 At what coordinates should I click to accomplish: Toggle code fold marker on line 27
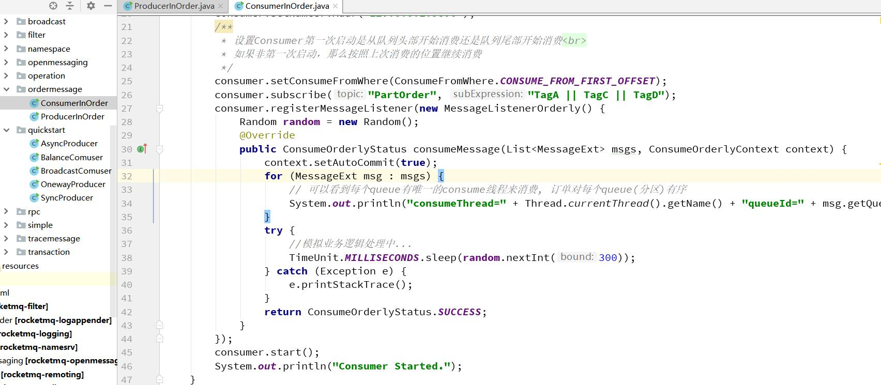[x=160, y=109]
